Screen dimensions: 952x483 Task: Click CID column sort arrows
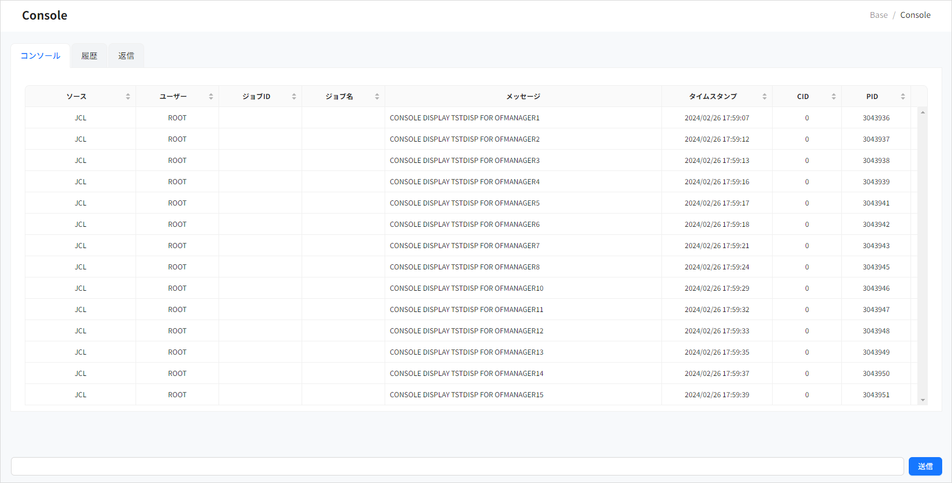834,97
